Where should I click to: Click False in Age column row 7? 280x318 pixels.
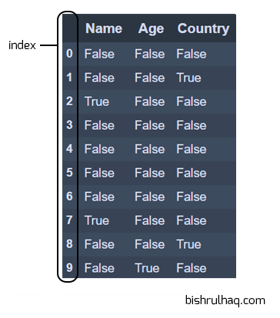(x=149, y=220)
